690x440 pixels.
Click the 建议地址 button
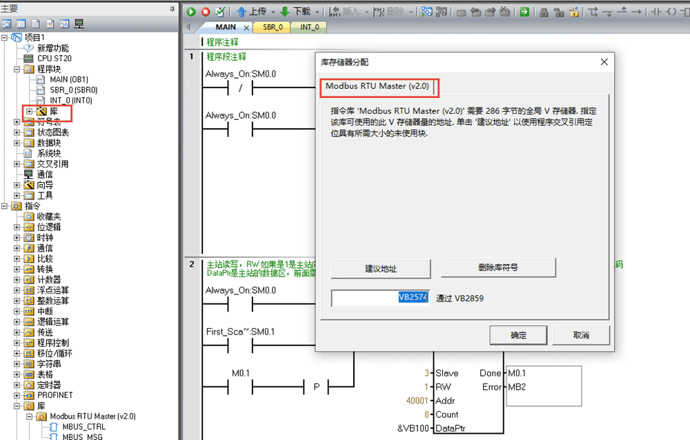(x=382, y=268)
